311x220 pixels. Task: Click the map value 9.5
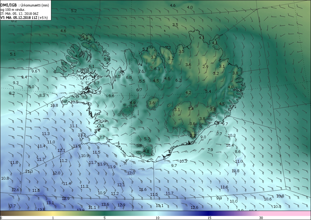pyautogui.click(x=94, y=92)
